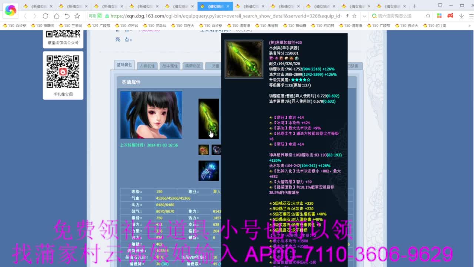The image size is (474, 267).
Task: Click the character portrait image
Action: tap(151, 115)
